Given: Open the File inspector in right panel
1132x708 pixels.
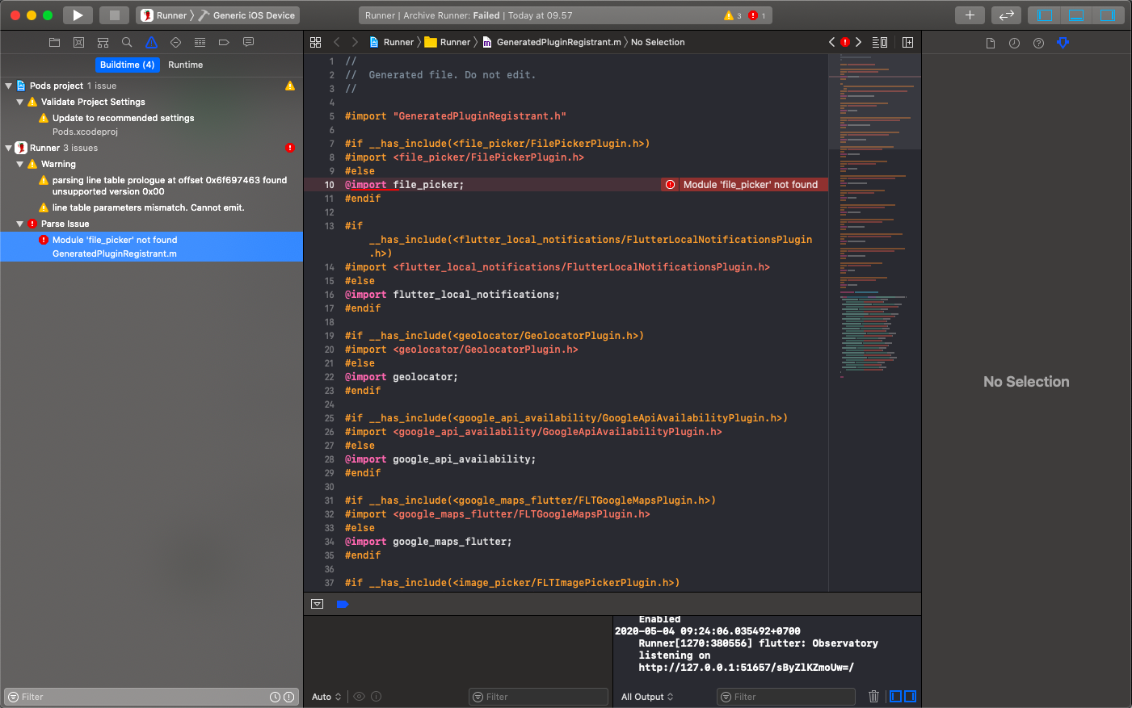Looking at the screenshot, I should 990,42.
